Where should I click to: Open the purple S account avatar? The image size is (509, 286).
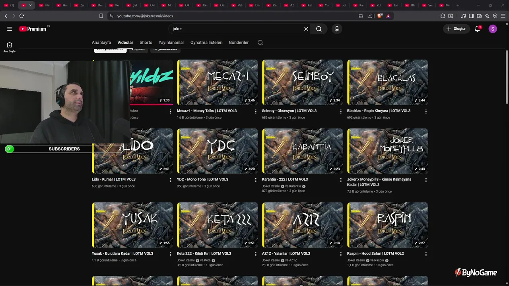click(x=493, y=29)
